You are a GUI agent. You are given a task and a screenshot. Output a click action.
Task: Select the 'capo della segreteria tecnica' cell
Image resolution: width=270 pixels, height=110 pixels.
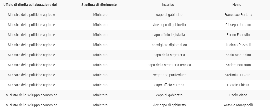tap(169, 65)
